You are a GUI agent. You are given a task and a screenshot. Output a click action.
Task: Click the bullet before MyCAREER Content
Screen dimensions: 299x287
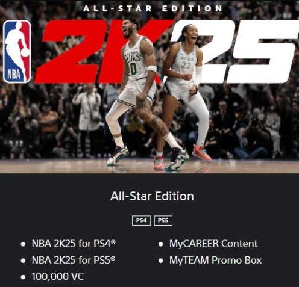161,244
